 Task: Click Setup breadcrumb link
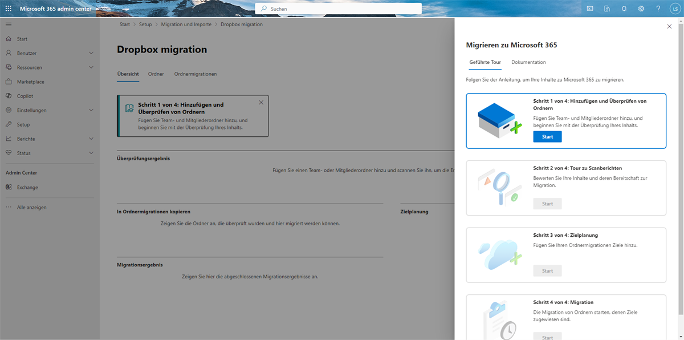coord(145,25)
